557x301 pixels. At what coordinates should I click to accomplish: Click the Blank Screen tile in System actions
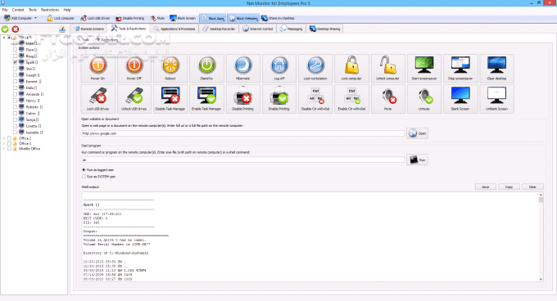tap(460, 99)
